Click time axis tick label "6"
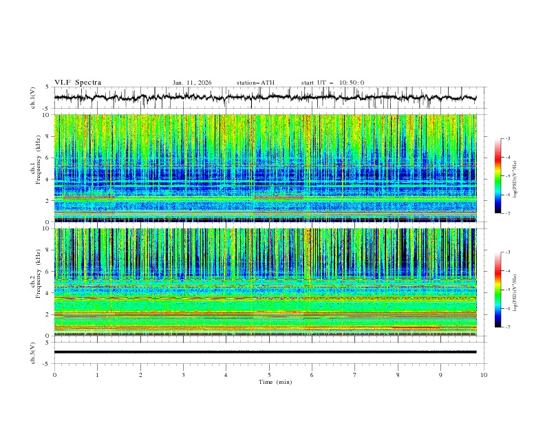This screenshot has width=545, height=421. 312,375
